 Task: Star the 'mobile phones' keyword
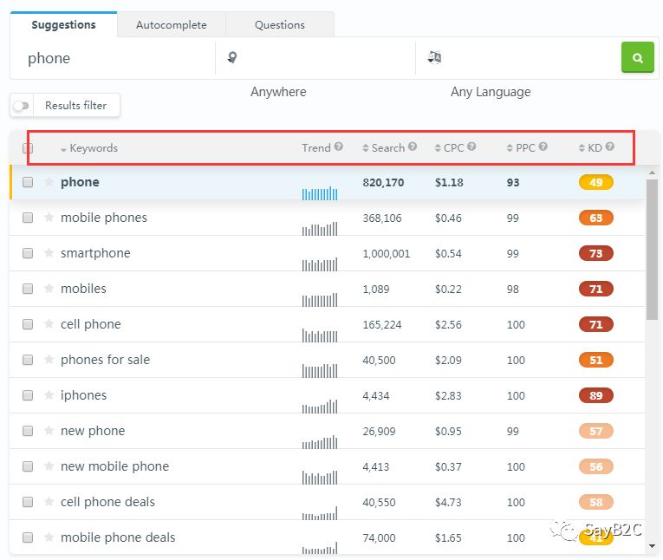coord(49,218)
